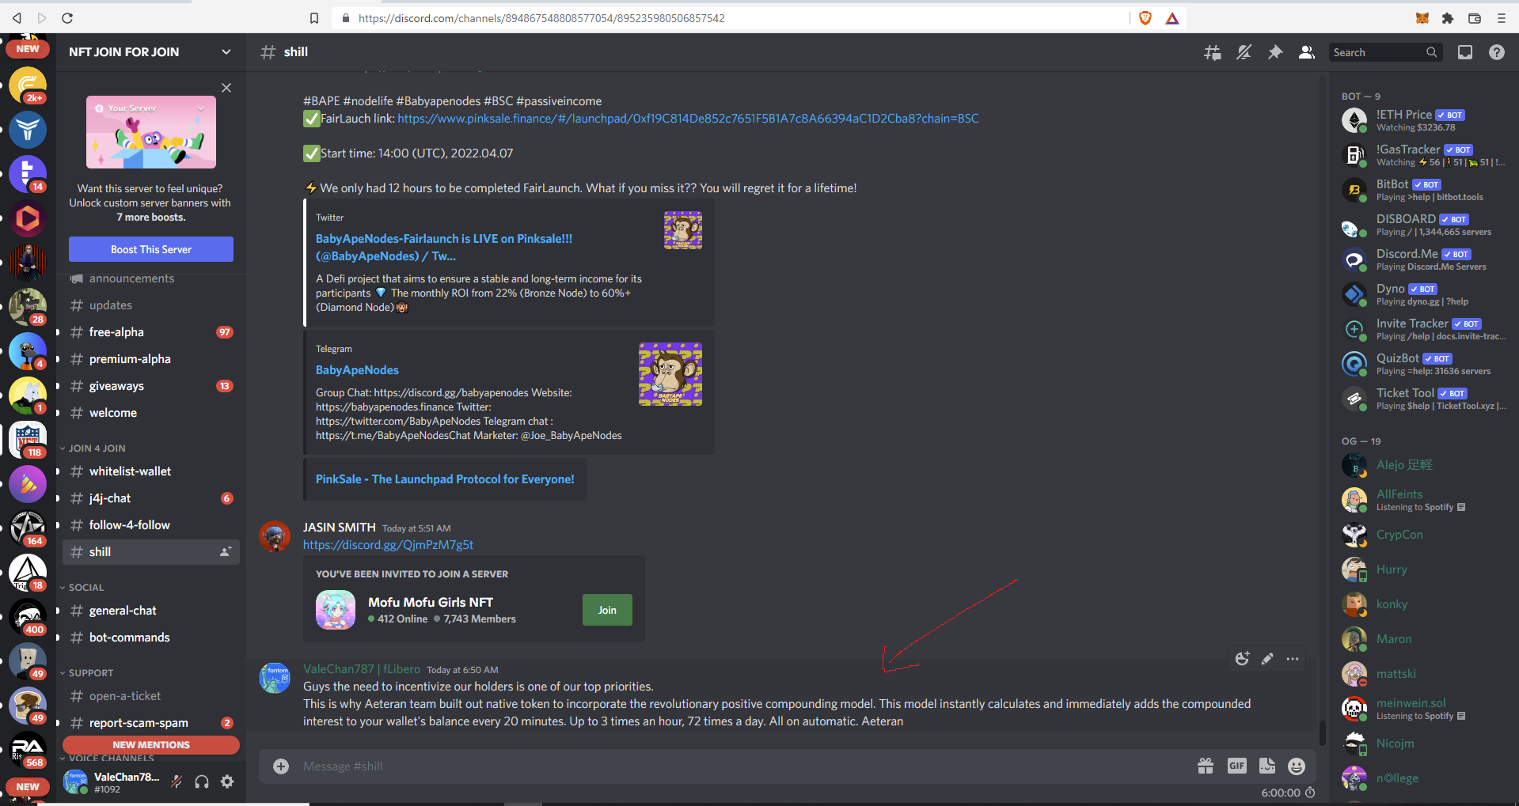Close the server boost banner
1519x806 pixels.
226,88
